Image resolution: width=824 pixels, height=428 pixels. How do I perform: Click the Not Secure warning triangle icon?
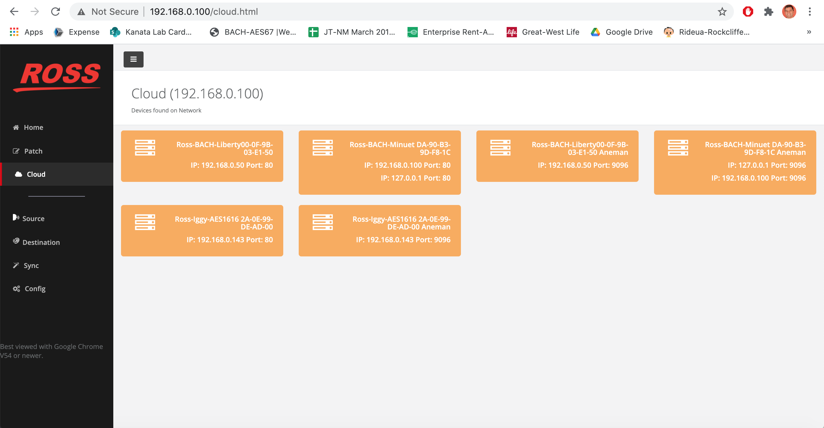click(x=81, y=12)
